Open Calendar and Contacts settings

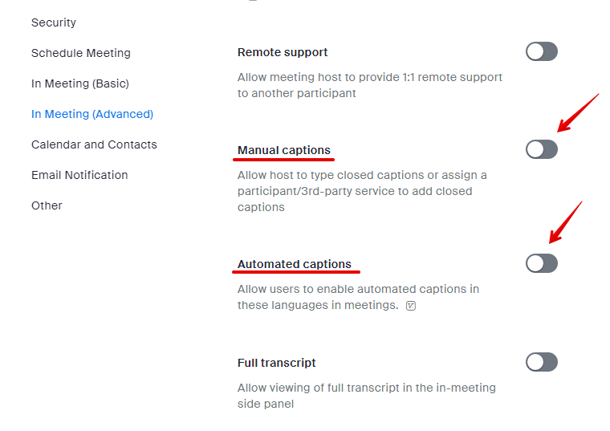94,144
